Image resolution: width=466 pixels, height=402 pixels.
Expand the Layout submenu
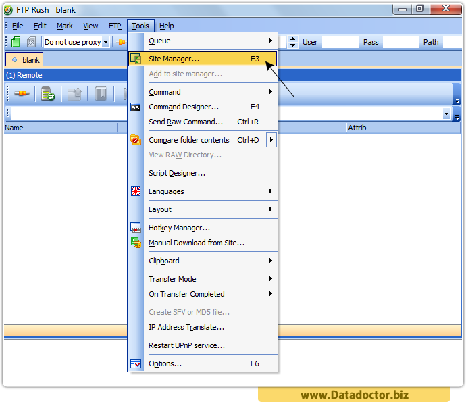click(x=271, y=209)
